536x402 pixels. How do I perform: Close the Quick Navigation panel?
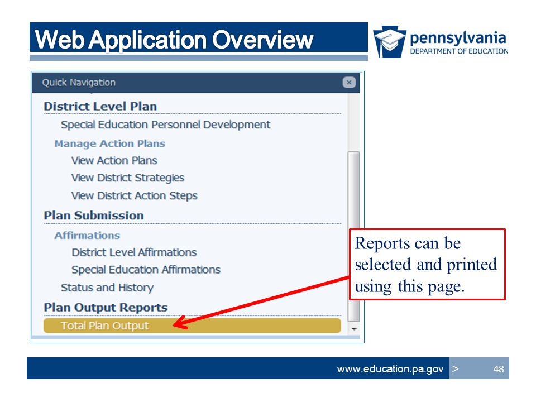click(348, 83)
